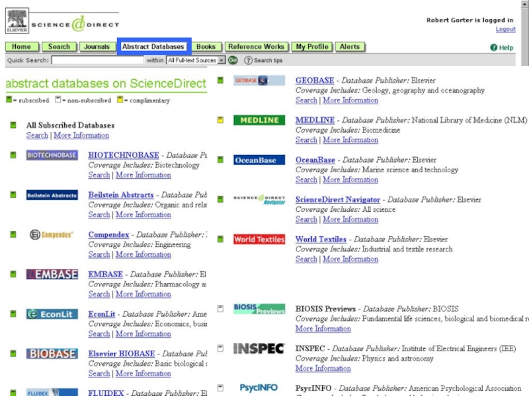529x396 pixels.
Task: Click the BIOBASE logo banner
Action: click(52, 354)
